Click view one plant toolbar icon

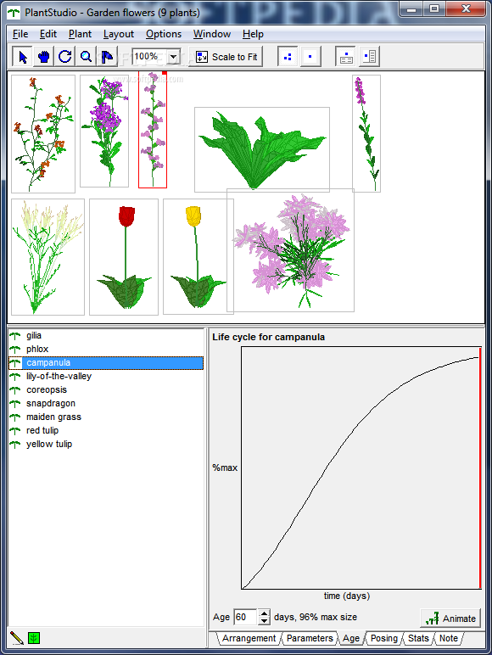[x=310, y=56]
